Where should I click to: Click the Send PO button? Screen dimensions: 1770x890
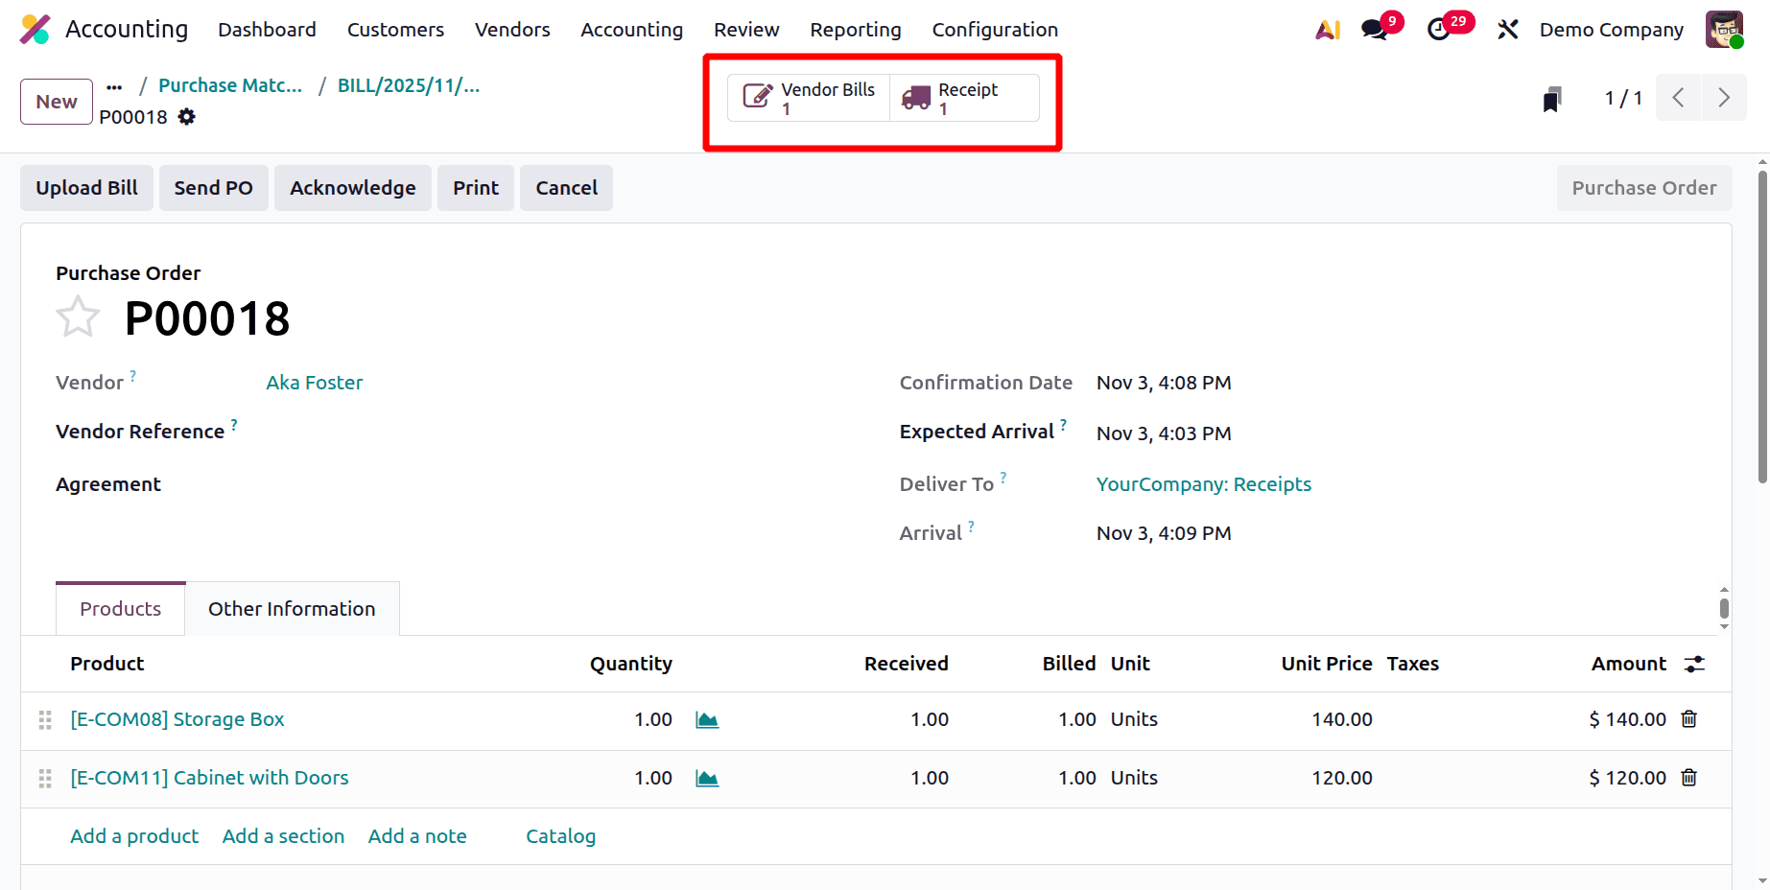coord(213,187)
